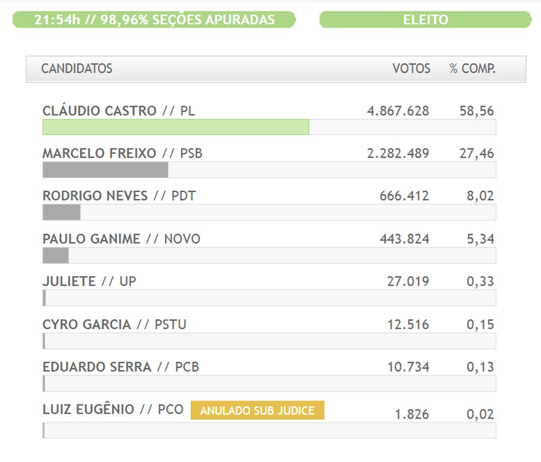Click the 21:54h seções apuradas status bar

point(154,20)
